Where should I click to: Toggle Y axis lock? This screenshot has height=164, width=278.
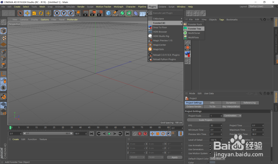point(64,13)
